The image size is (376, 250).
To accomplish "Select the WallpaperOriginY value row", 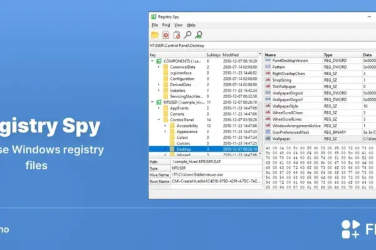I will click(320, 99).
